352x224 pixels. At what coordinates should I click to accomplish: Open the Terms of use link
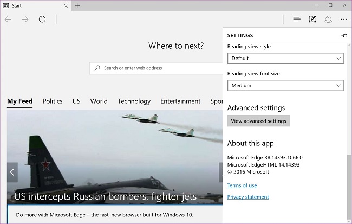click(242, 185)
